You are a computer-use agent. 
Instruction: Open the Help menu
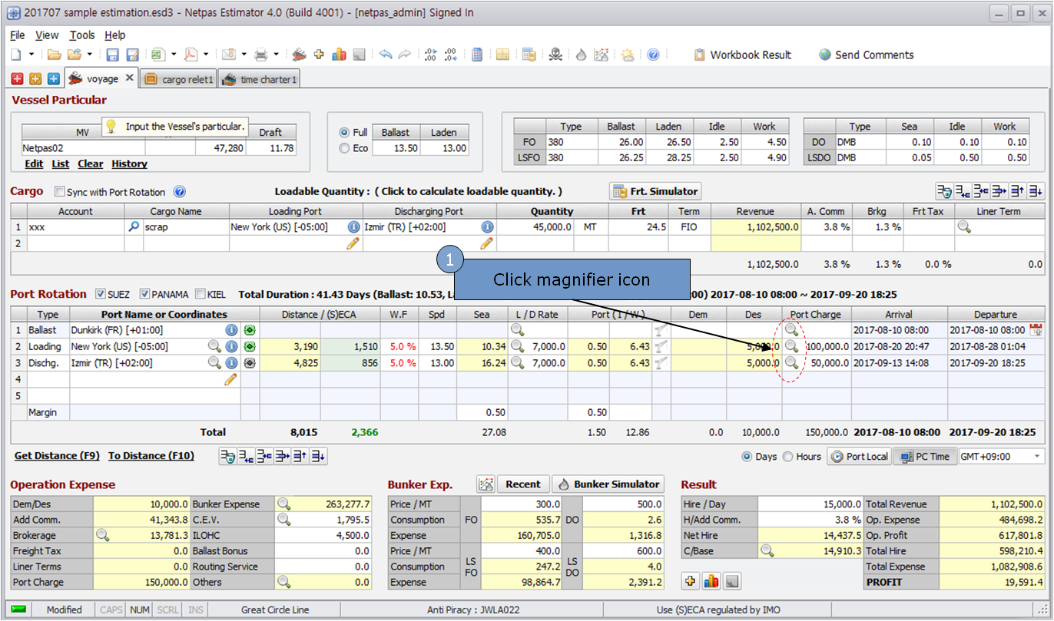[x=115, y=35]
